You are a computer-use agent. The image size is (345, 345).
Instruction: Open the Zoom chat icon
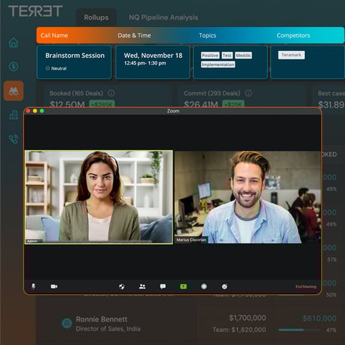[163, 286]
